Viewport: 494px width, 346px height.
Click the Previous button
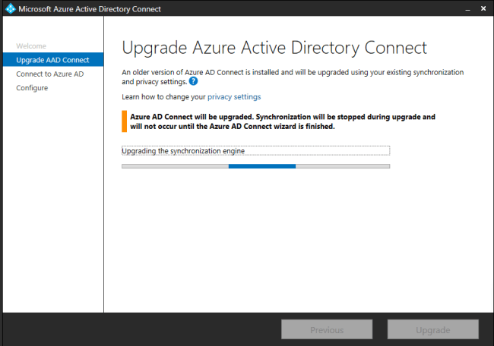[327, 329]
